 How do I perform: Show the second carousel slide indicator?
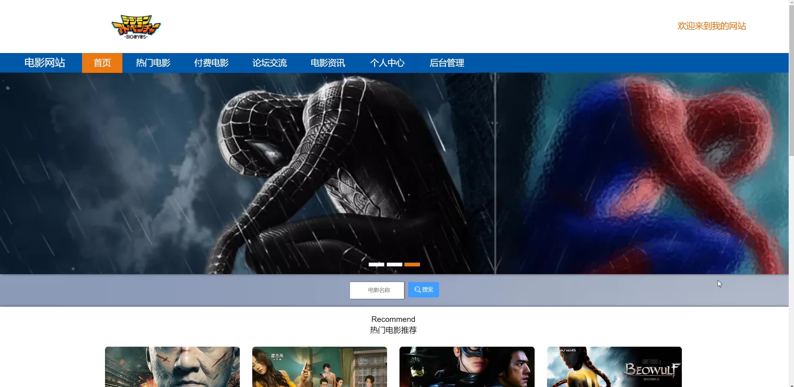(x=394, y=265)
